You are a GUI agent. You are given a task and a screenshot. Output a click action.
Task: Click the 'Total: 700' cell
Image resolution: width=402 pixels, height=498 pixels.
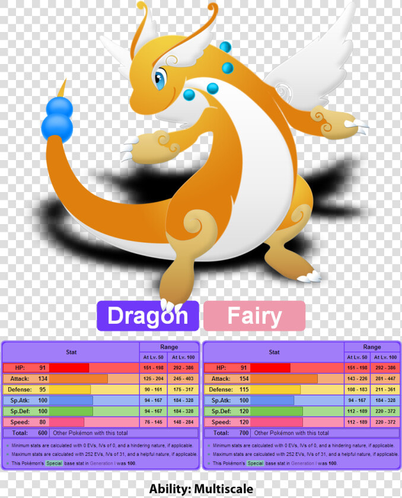coord(226,433)
